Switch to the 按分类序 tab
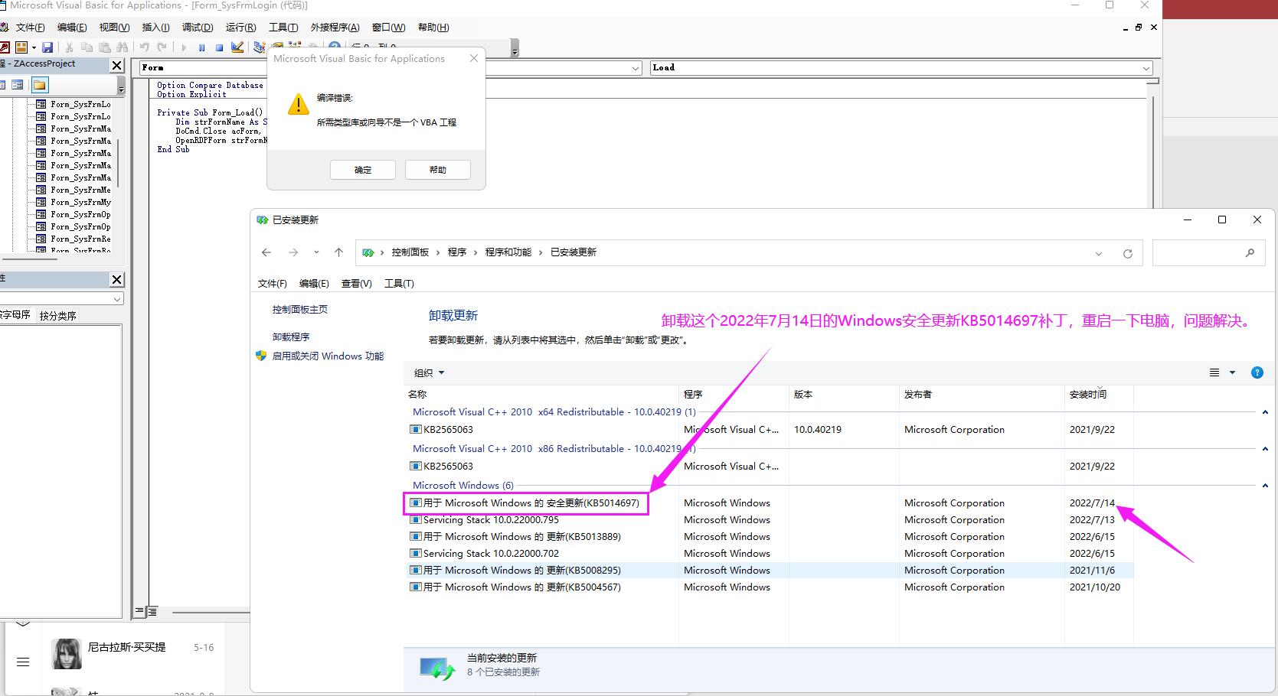1278x696 pixels. click(58, 315)
